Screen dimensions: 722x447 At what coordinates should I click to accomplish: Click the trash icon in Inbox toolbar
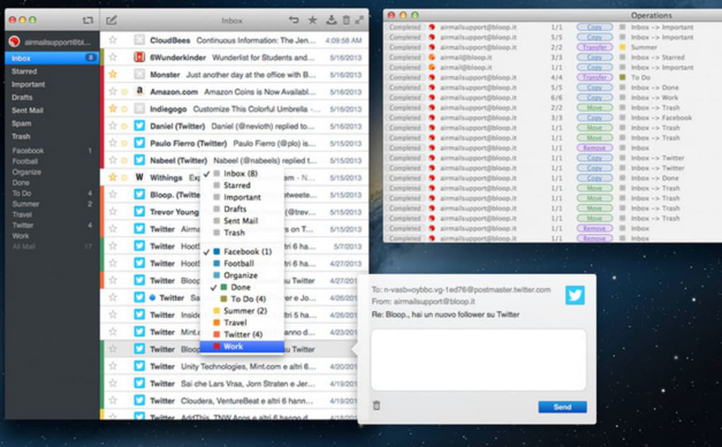pyautogui.click(x=346, y=20)
